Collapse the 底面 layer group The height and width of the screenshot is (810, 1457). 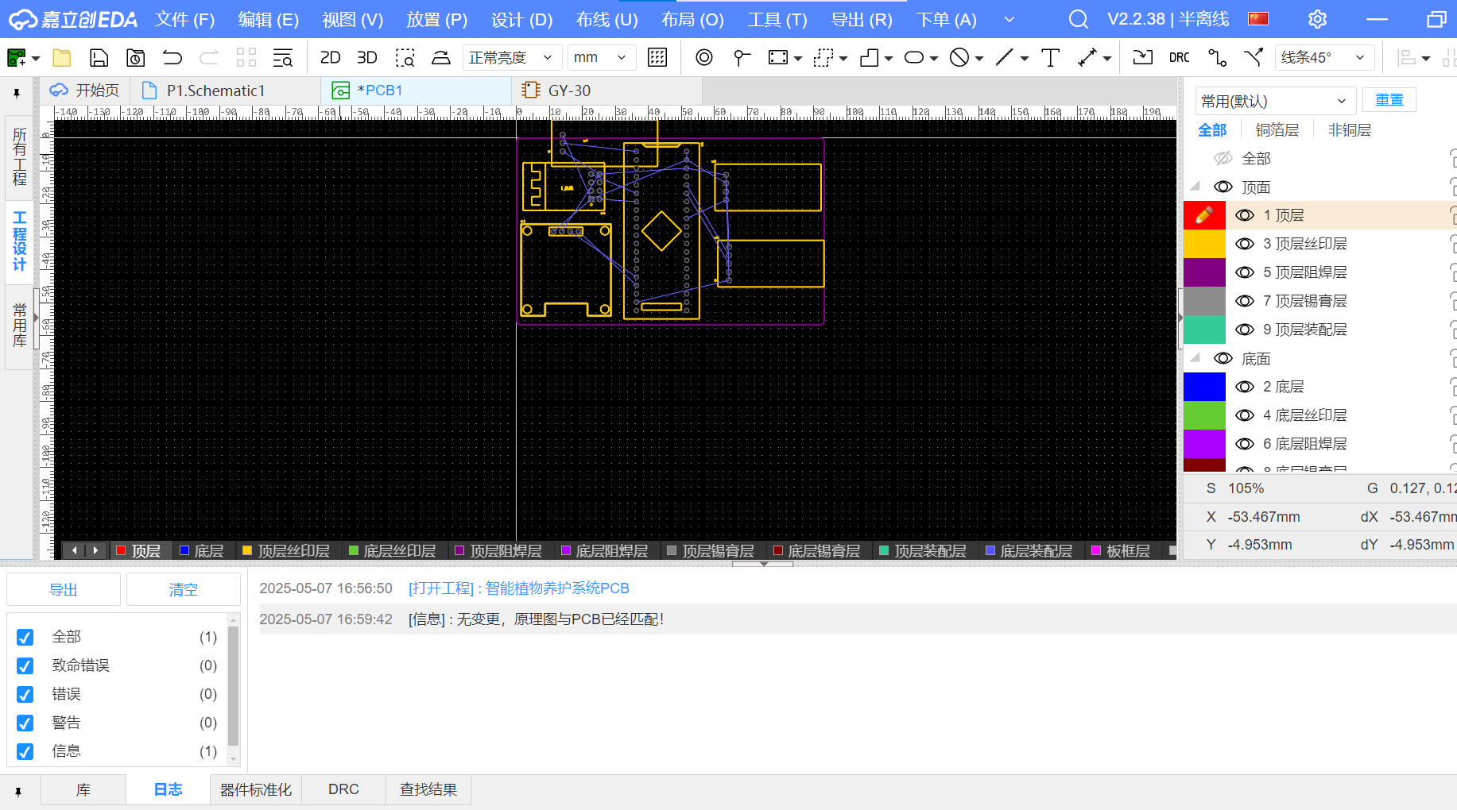[1195, 358]
